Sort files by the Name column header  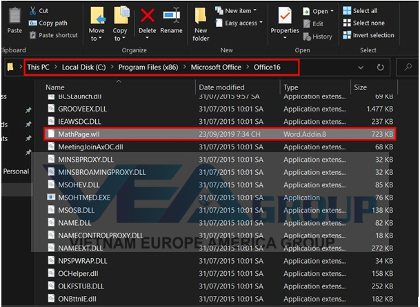click(x=55, y=87)
